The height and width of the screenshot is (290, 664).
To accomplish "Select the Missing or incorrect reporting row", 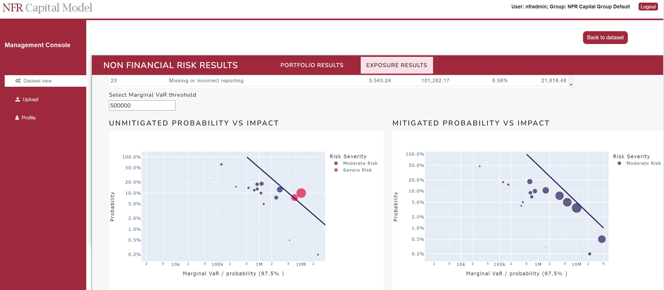I will pos(338,81).
